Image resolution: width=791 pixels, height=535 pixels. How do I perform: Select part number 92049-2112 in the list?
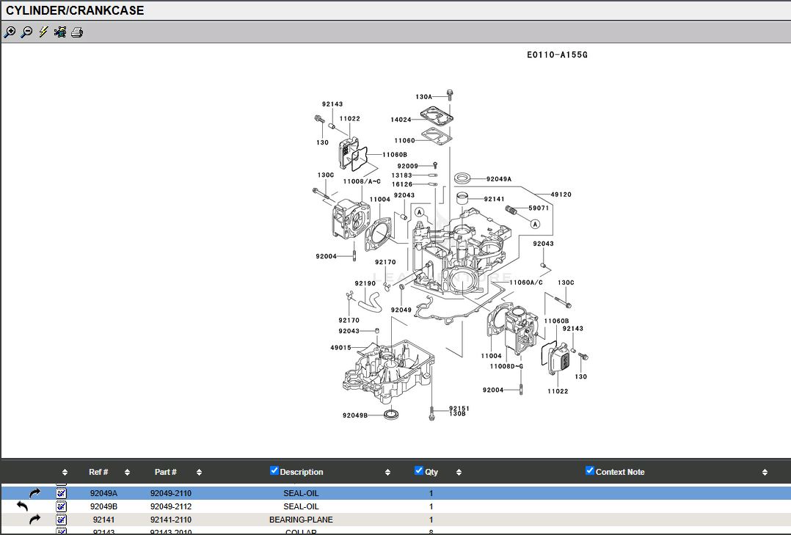(170, 506)
